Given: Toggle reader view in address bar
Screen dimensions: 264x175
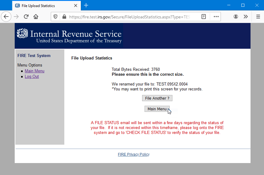Looking at the screenshot, I should point(204,17).
